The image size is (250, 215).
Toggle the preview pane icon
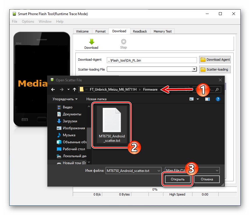pos(207,99)
